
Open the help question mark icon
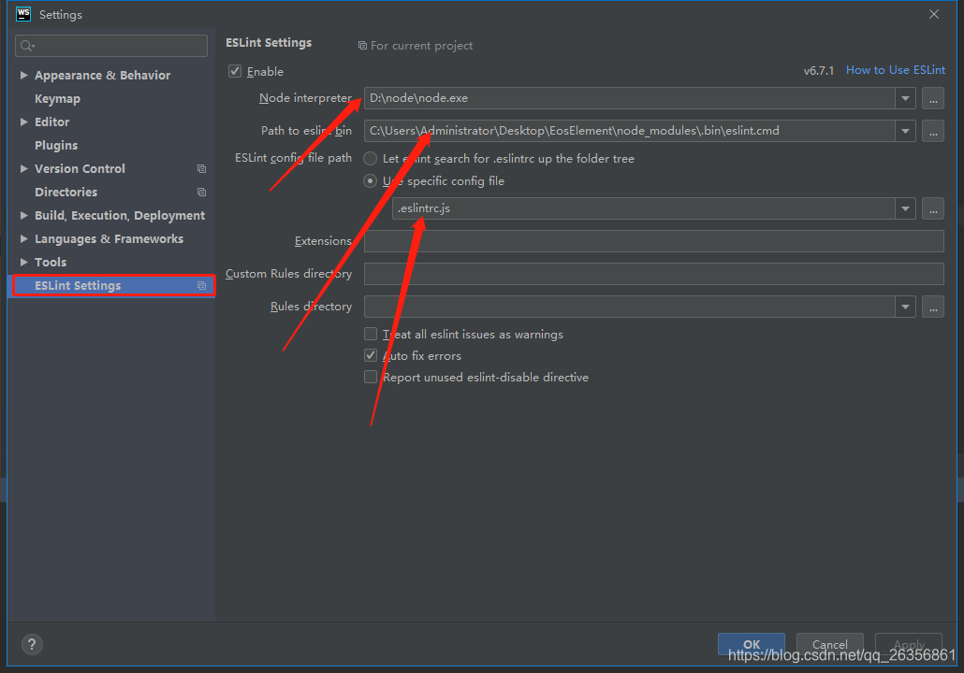point(32,644)
